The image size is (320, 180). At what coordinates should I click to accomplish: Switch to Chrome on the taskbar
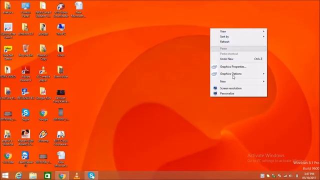coord(62,175)
